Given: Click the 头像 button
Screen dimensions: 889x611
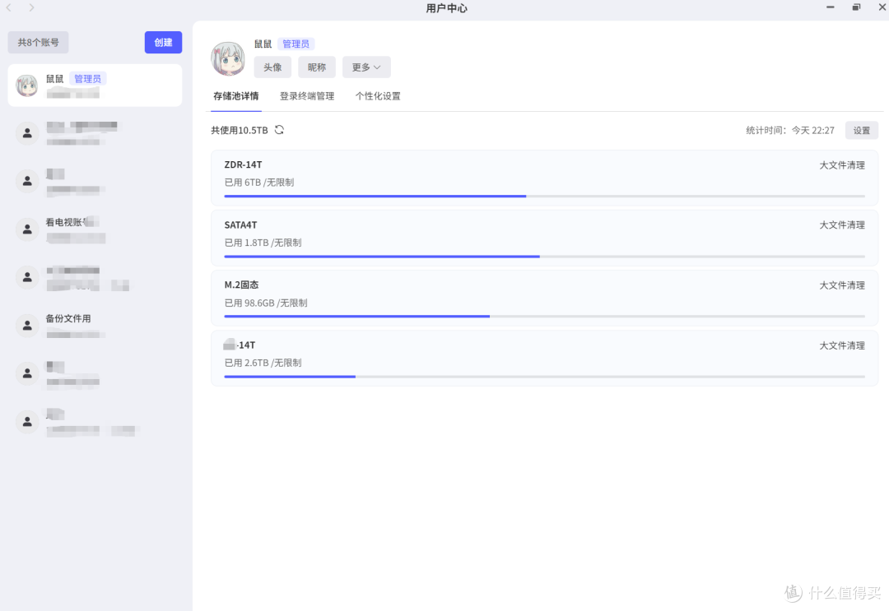Looking at the screenshot, I should pyautogui.click(x=272, y=67).
